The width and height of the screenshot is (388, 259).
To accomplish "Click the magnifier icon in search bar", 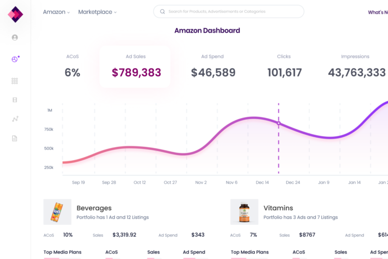I will (162, 12).
